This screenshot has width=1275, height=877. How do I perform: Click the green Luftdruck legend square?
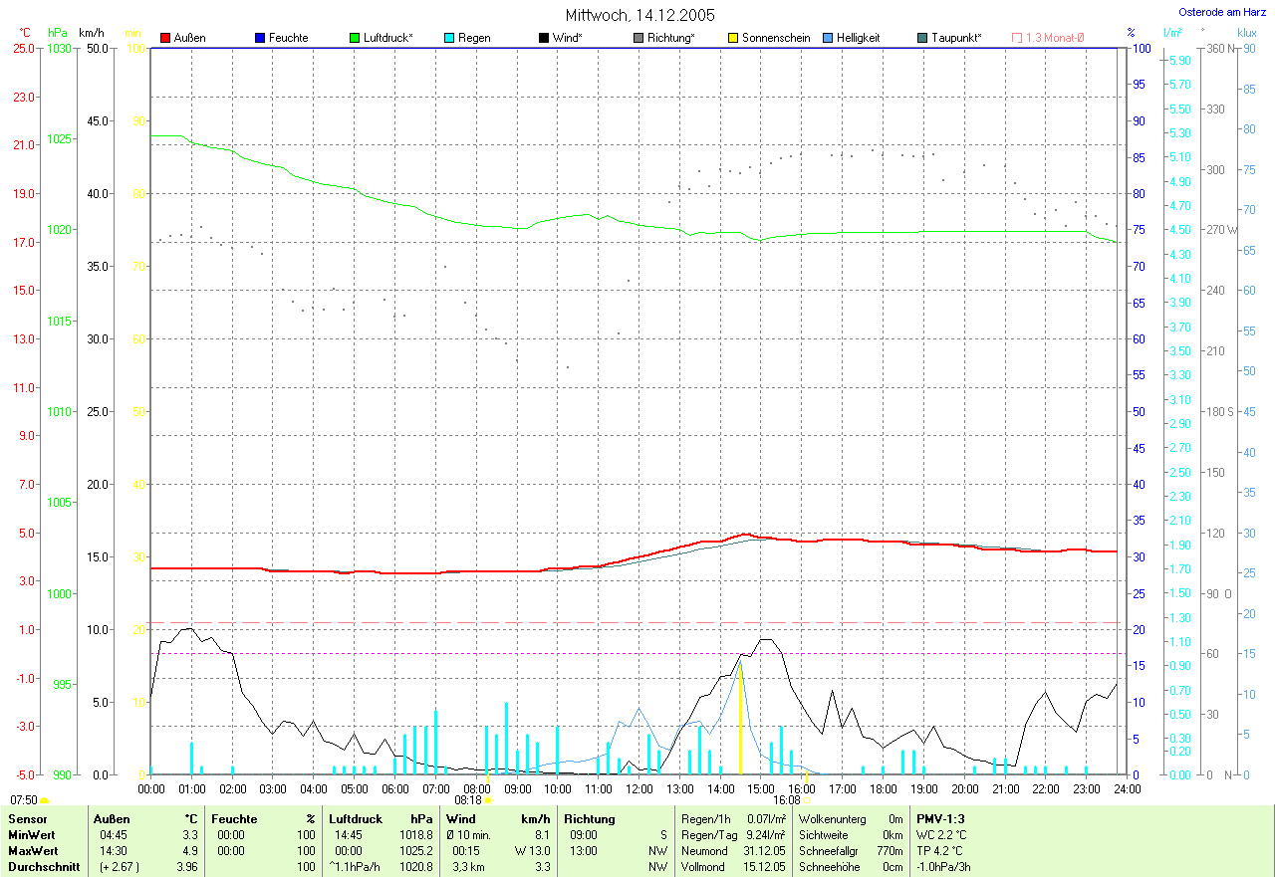[355, 38]
